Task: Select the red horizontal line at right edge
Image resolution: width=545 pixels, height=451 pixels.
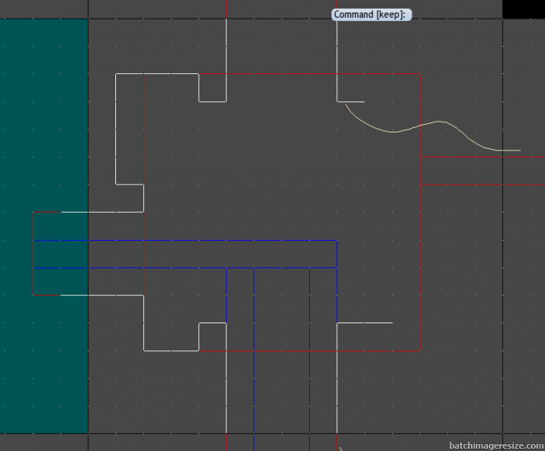Action: [x=483, y=185]
